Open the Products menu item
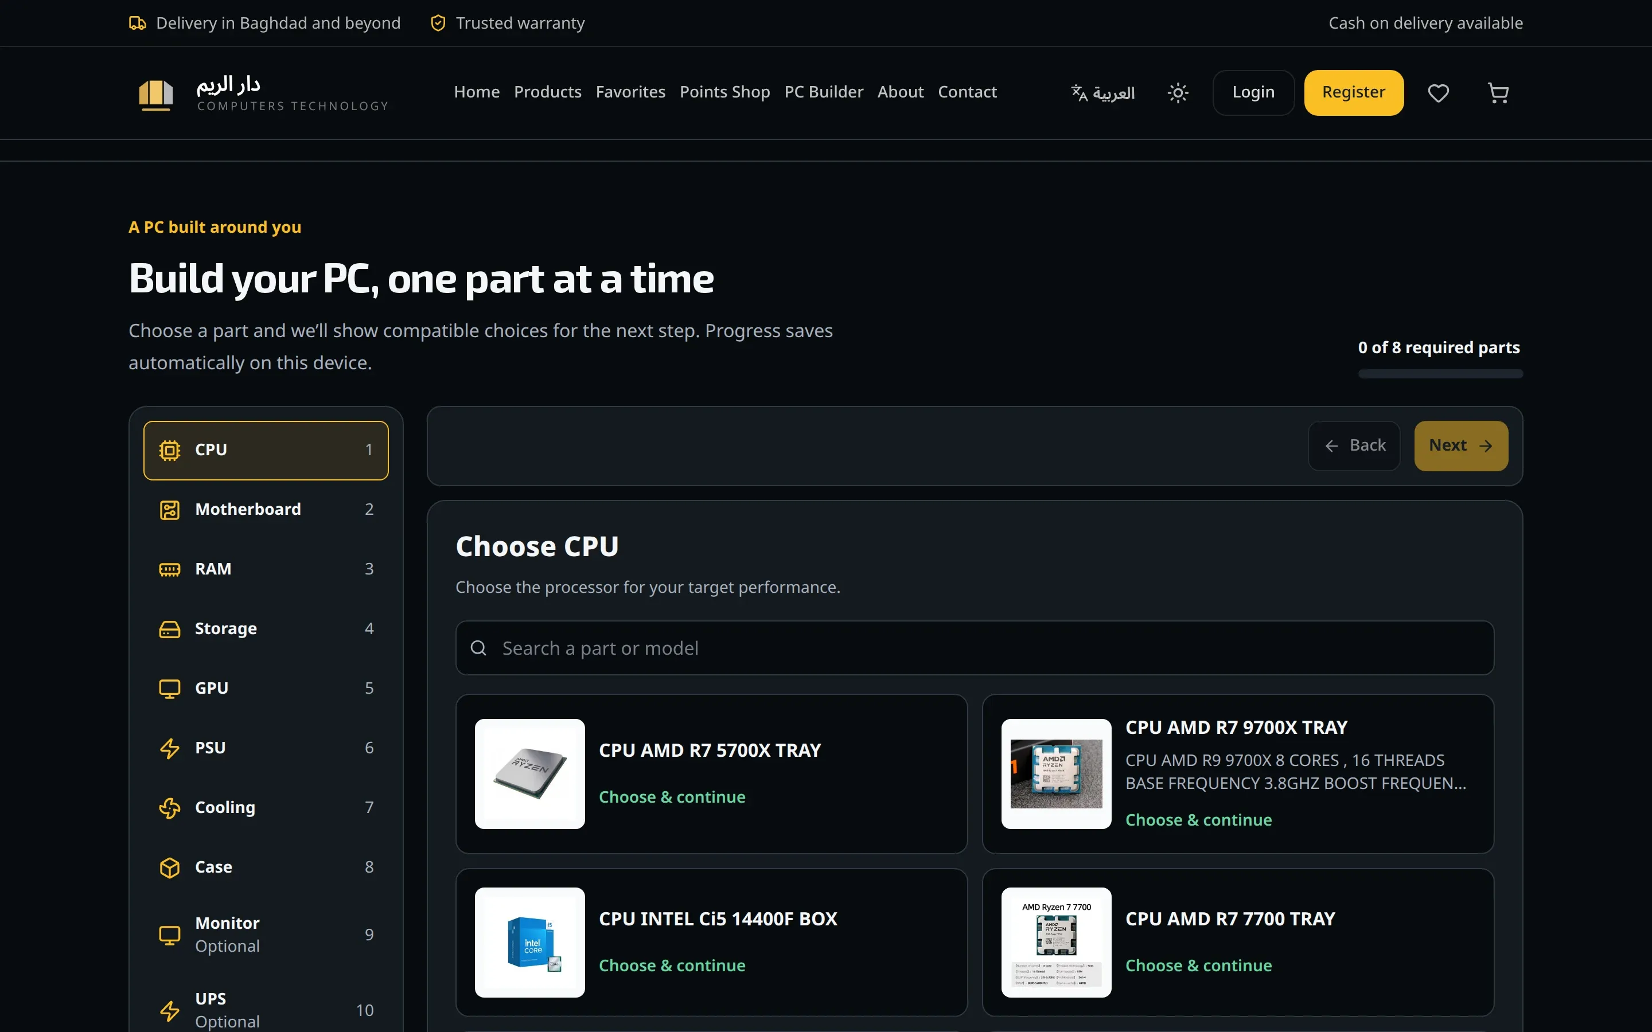 [x=547, y=92]
